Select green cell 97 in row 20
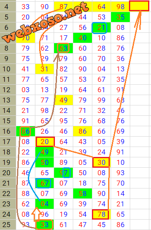The image size is (151, 230). 63,173
